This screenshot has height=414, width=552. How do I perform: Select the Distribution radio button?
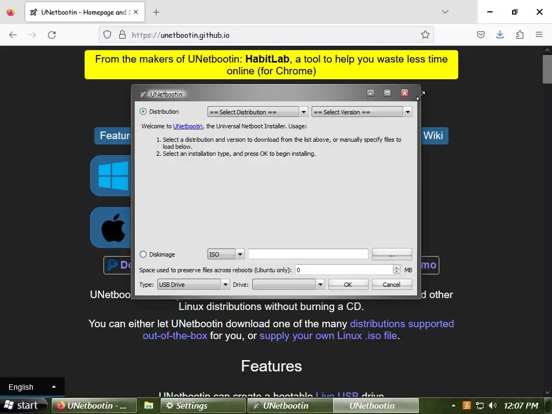[x=143, y=112]
